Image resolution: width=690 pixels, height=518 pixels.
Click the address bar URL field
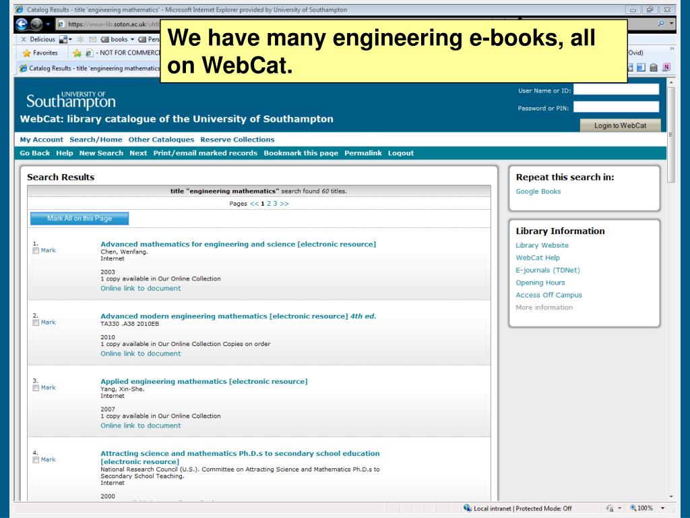click(x=108, y=24)
